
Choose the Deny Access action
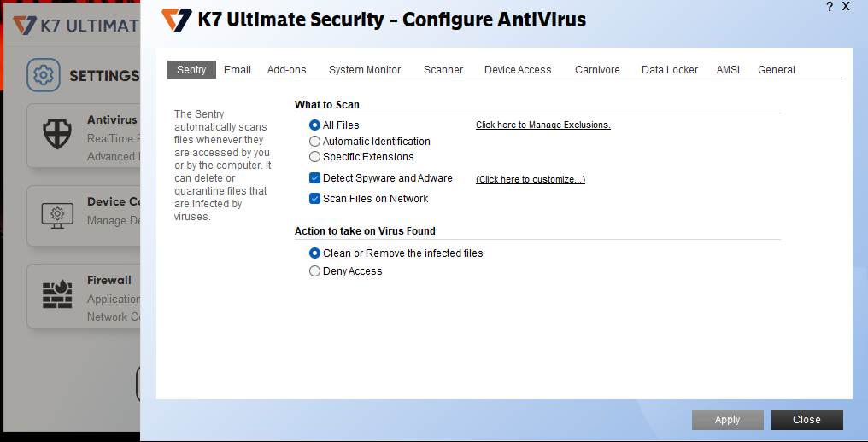(x=315, y=271)
